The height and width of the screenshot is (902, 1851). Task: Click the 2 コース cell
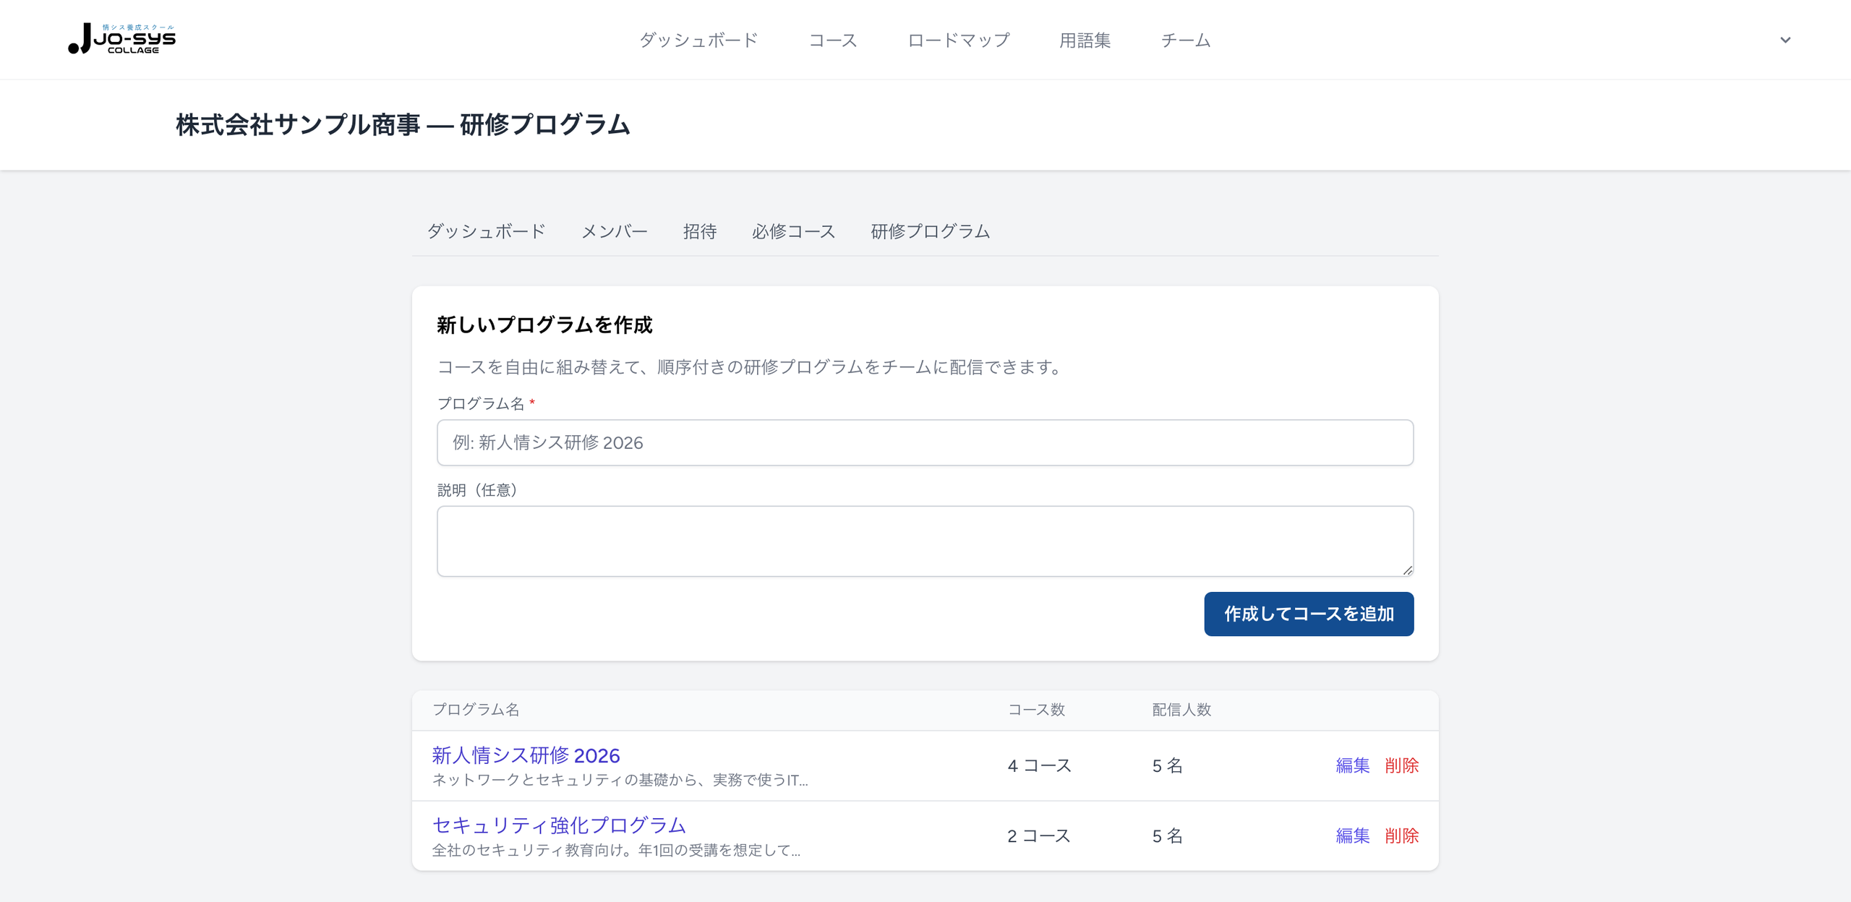click(1039, 836)
